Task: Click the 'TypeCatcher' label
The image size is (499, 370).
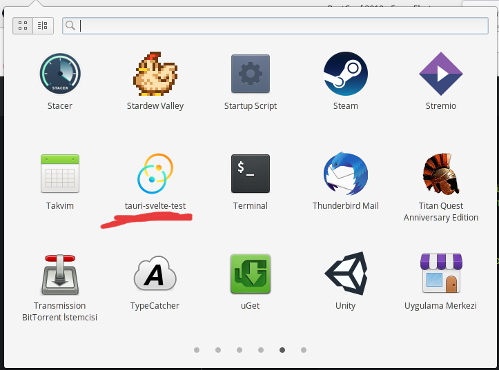Action: (x=155, y=305)
